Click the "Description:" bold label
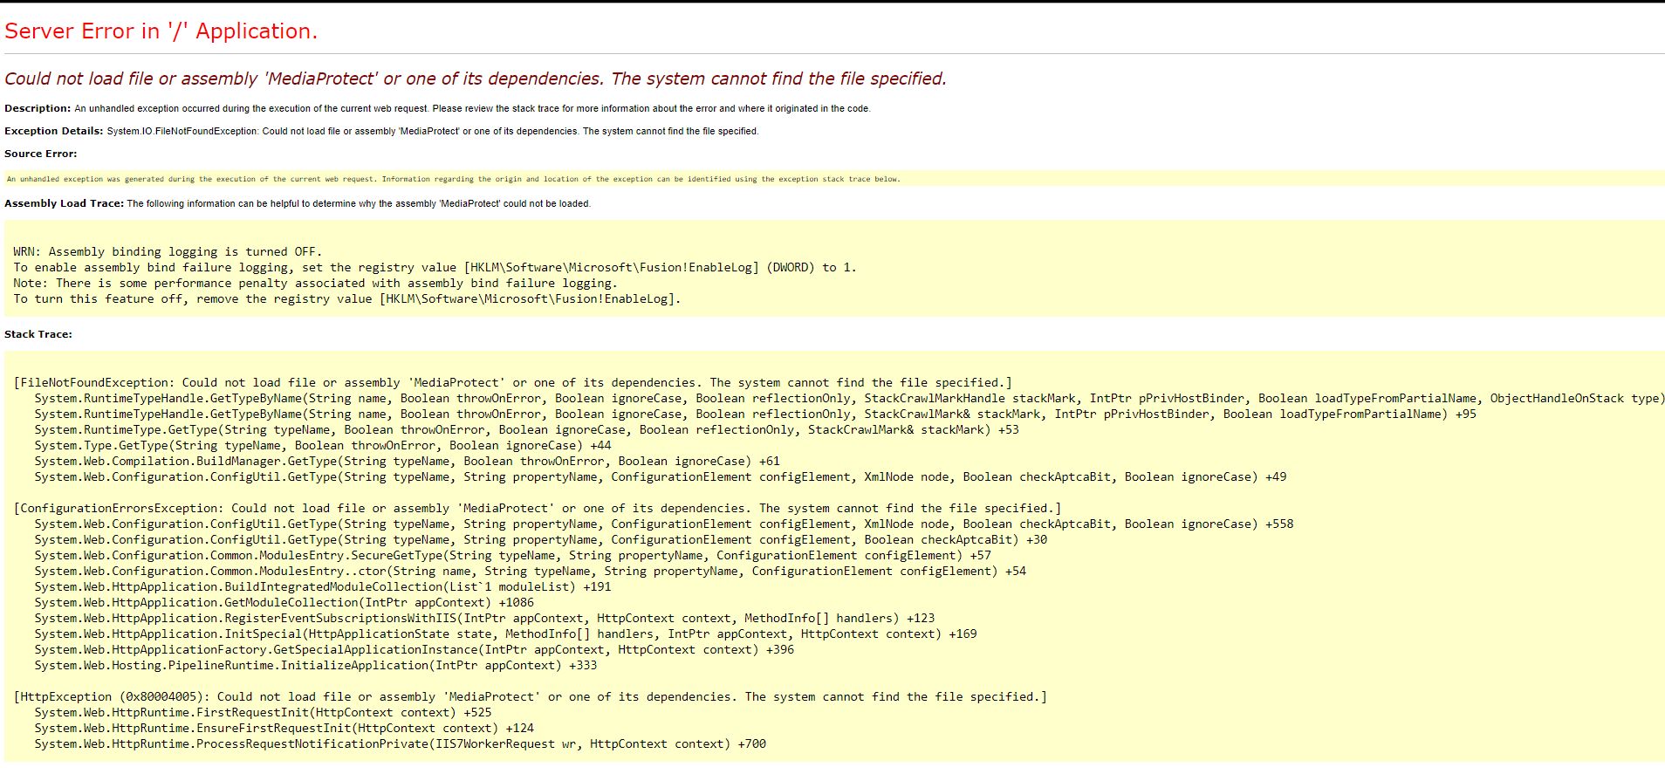 38,108
